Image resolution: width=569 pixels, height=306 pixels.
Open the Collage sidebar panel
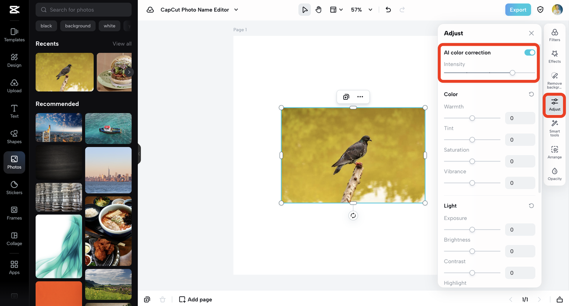click(x=14, y=239)
